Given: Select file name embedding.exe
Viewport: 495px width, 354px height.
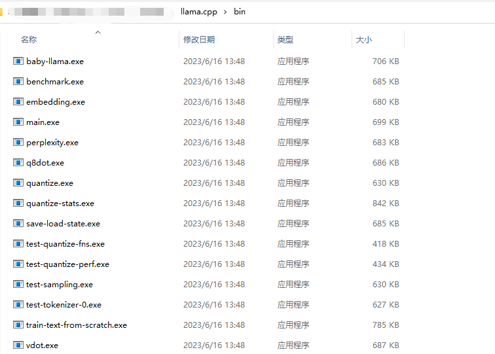Looking at the screenshot, I should 56,102.
